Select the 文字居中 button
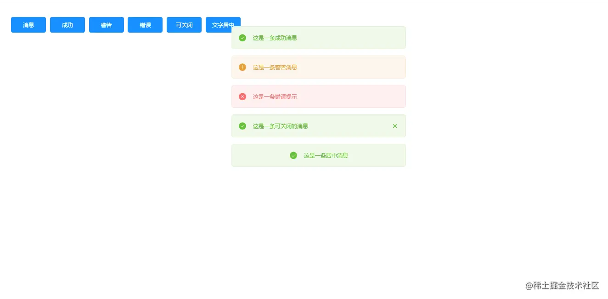 [223, 25]
